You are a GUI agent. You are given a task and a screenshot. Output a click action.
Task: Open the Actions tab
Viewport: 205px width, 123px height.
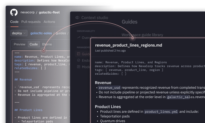tap(49, 22)
